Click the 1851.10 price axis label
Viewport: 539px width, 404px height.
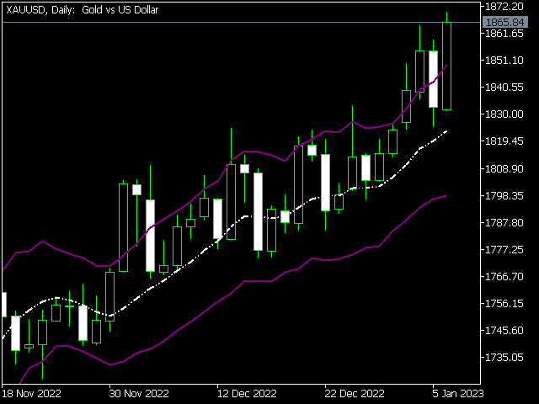point(504,61)
